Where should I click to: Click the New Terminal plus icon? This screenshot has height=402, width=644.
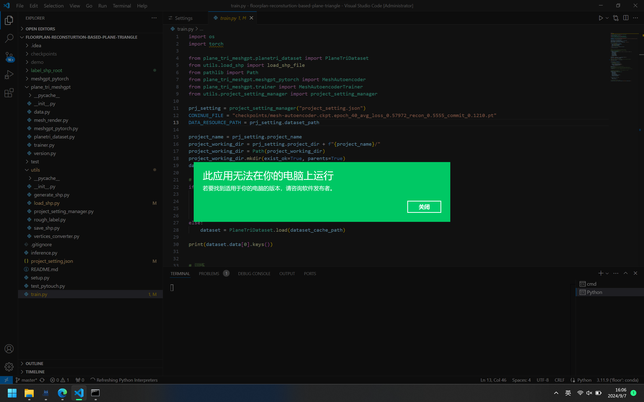pyautogui.click(x=601, y=273)
